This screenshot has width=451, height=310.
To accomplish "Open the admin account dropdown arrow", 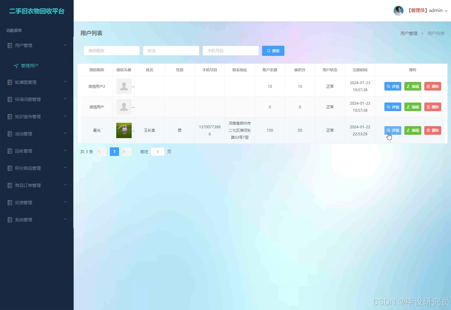I will (x=446, y=11).
